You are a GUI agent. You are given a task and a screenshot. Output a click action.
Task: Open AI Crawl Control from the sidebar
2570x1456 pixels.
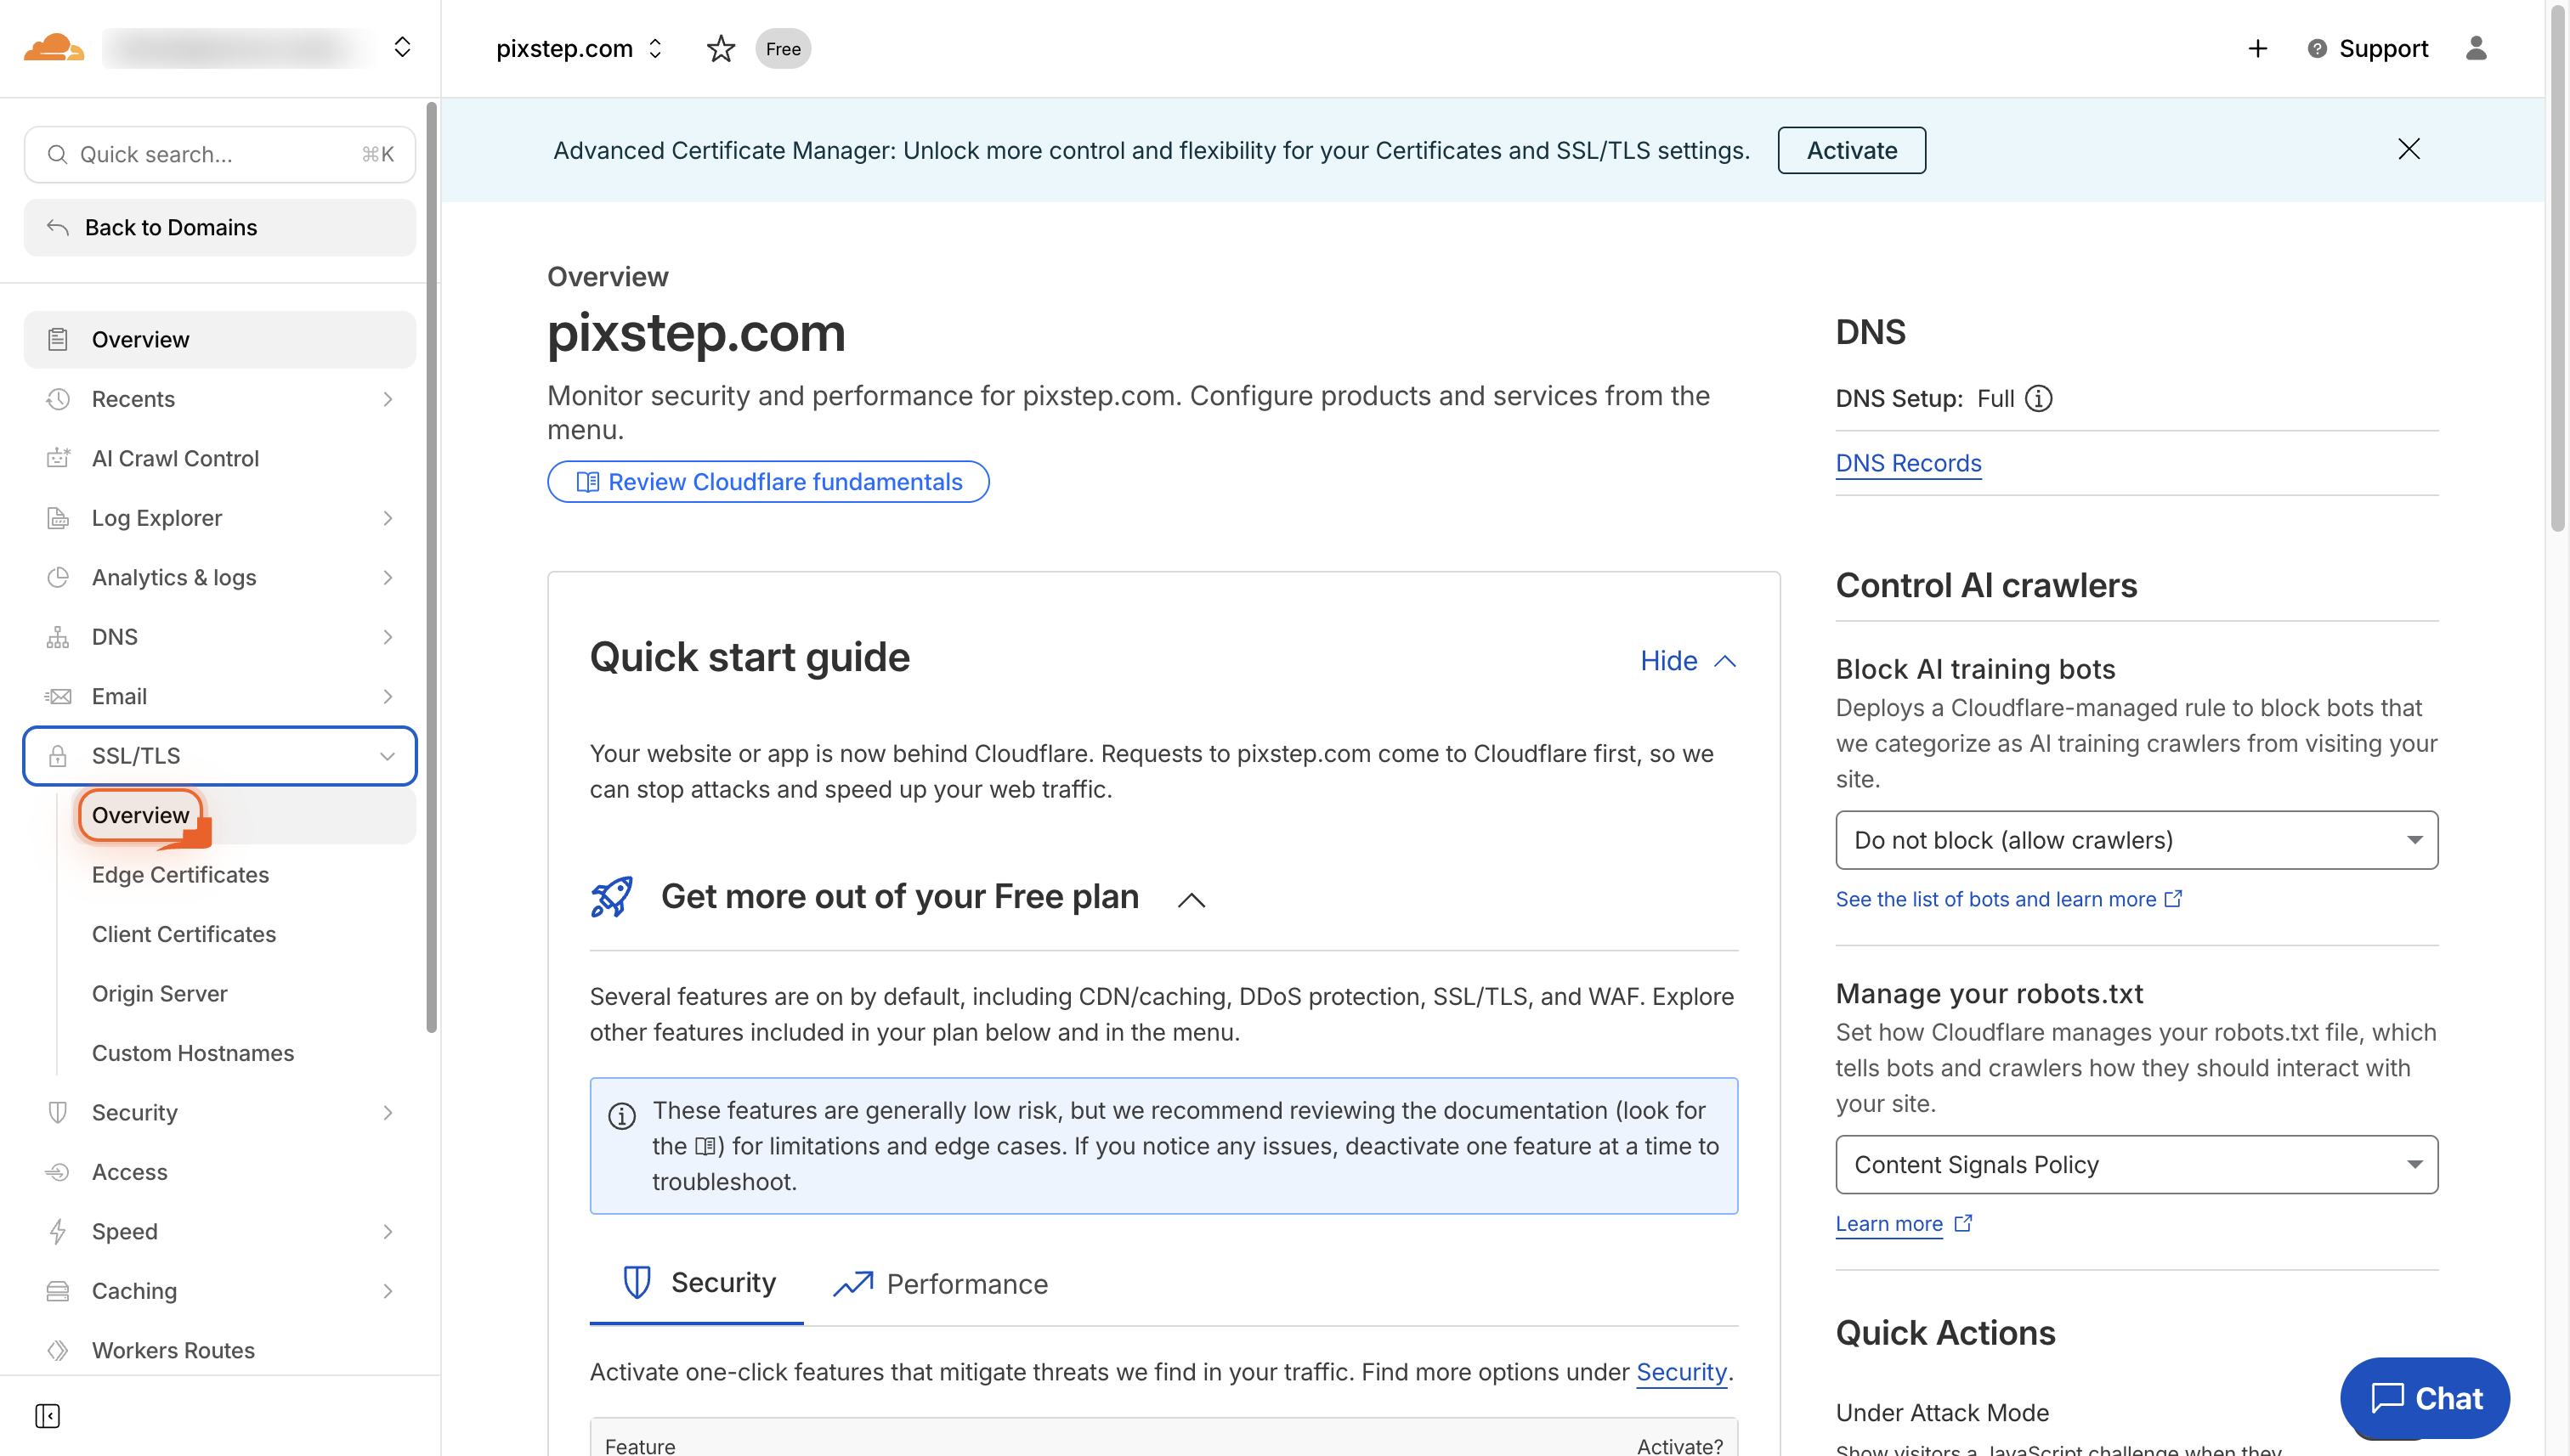click(x=175, y=458)
